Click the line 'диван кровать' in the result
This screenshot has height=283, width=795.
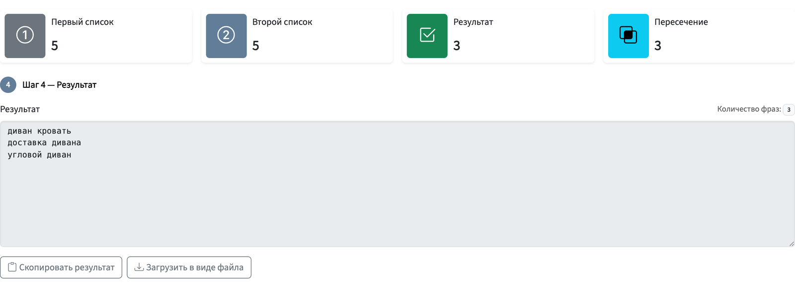[x=39, y=131]
